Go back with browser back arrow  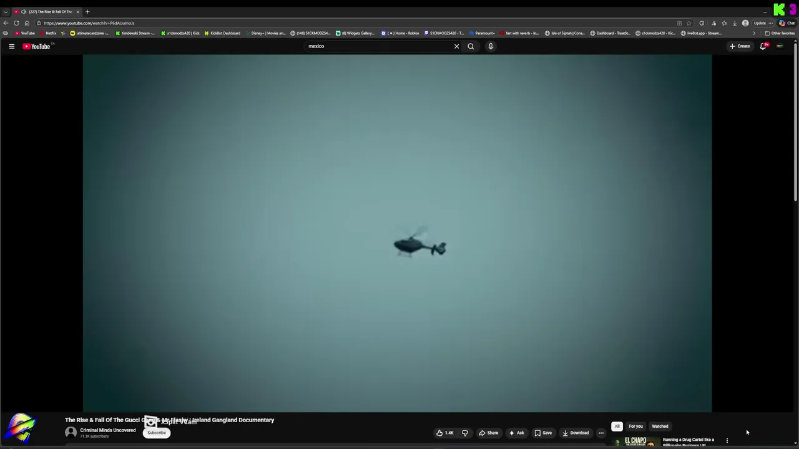(6, 23)
